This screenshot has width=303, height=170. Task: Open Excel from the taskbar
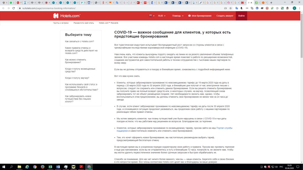click(x=50, y=167)
